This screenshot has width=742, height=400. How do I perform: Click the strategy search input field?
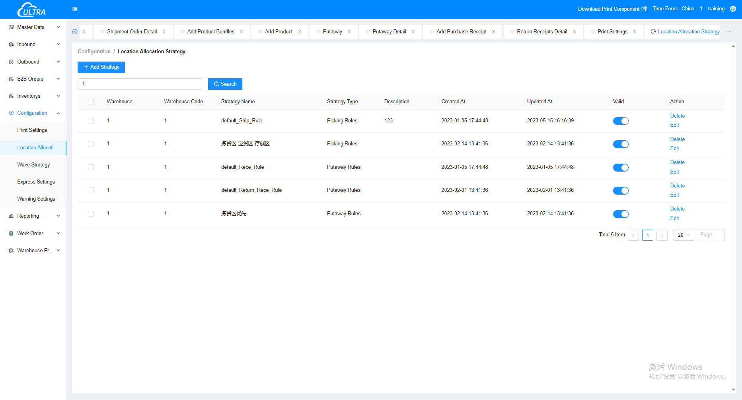(140, 84)
